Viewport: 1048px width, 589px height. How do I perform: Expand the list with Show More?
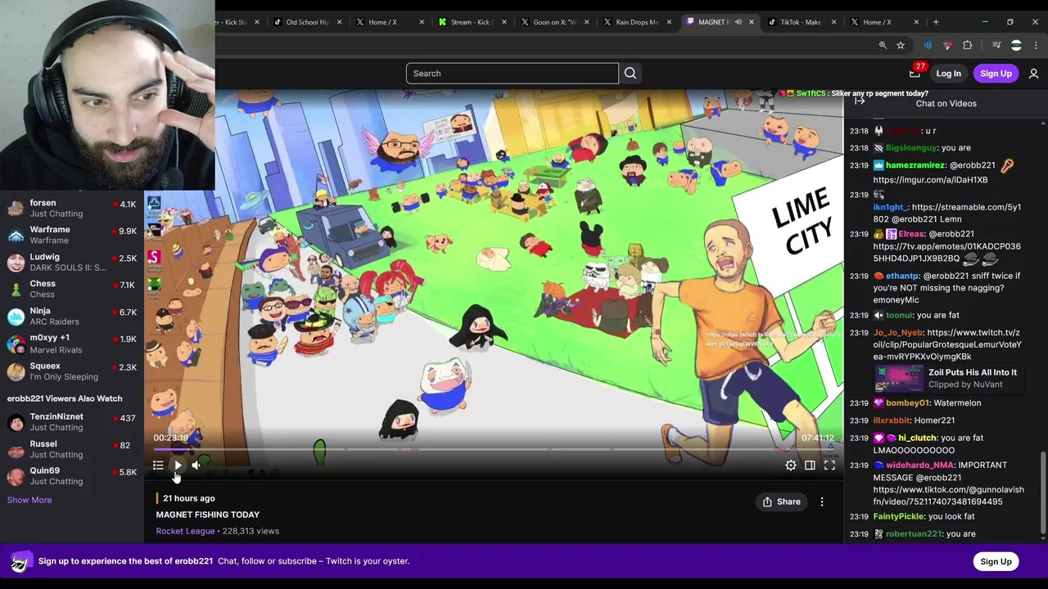coord(29,500)
